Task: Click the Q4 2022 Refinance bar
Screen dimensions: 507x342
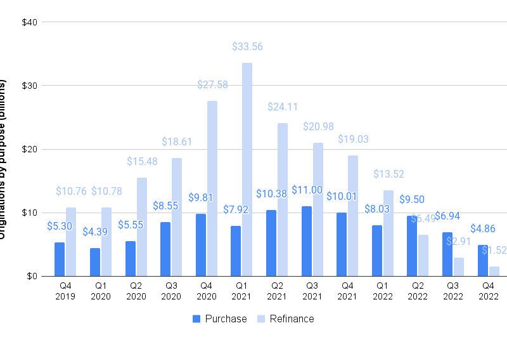Action: click(x=494, y=271)
